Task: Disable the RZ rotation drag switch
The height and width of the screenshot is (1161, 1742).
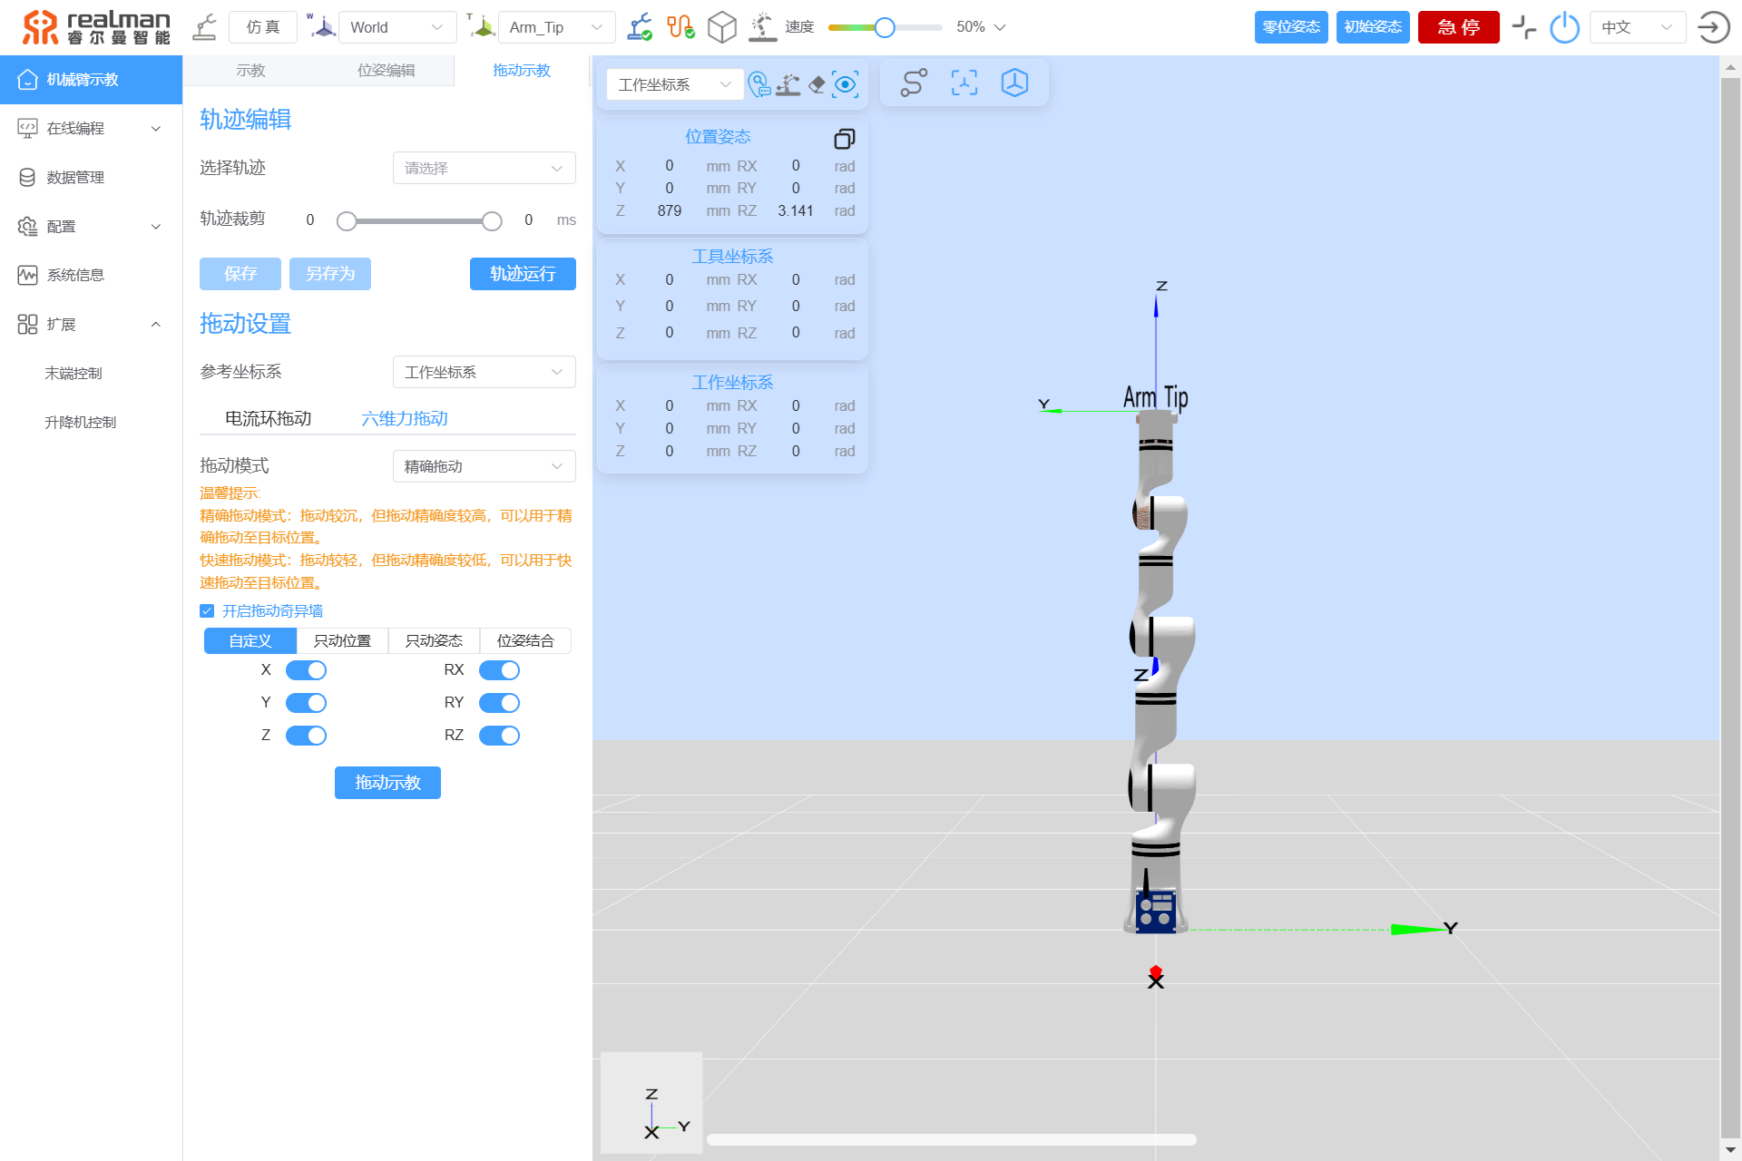Action: tap(499, 736)
